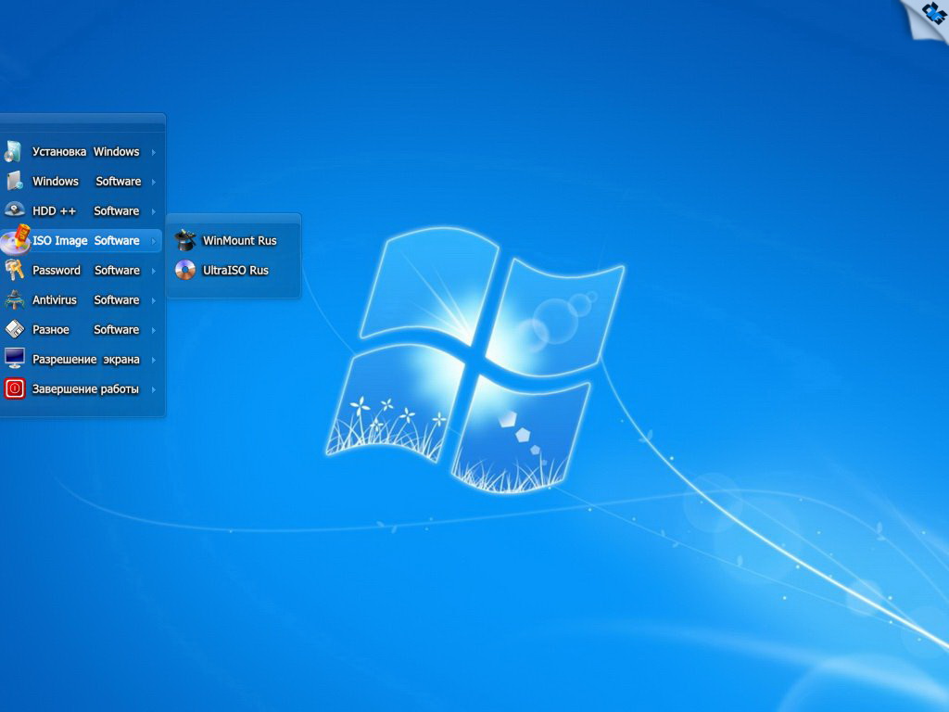Expand the Antivirus Software submenu arrow

(154, 300)
